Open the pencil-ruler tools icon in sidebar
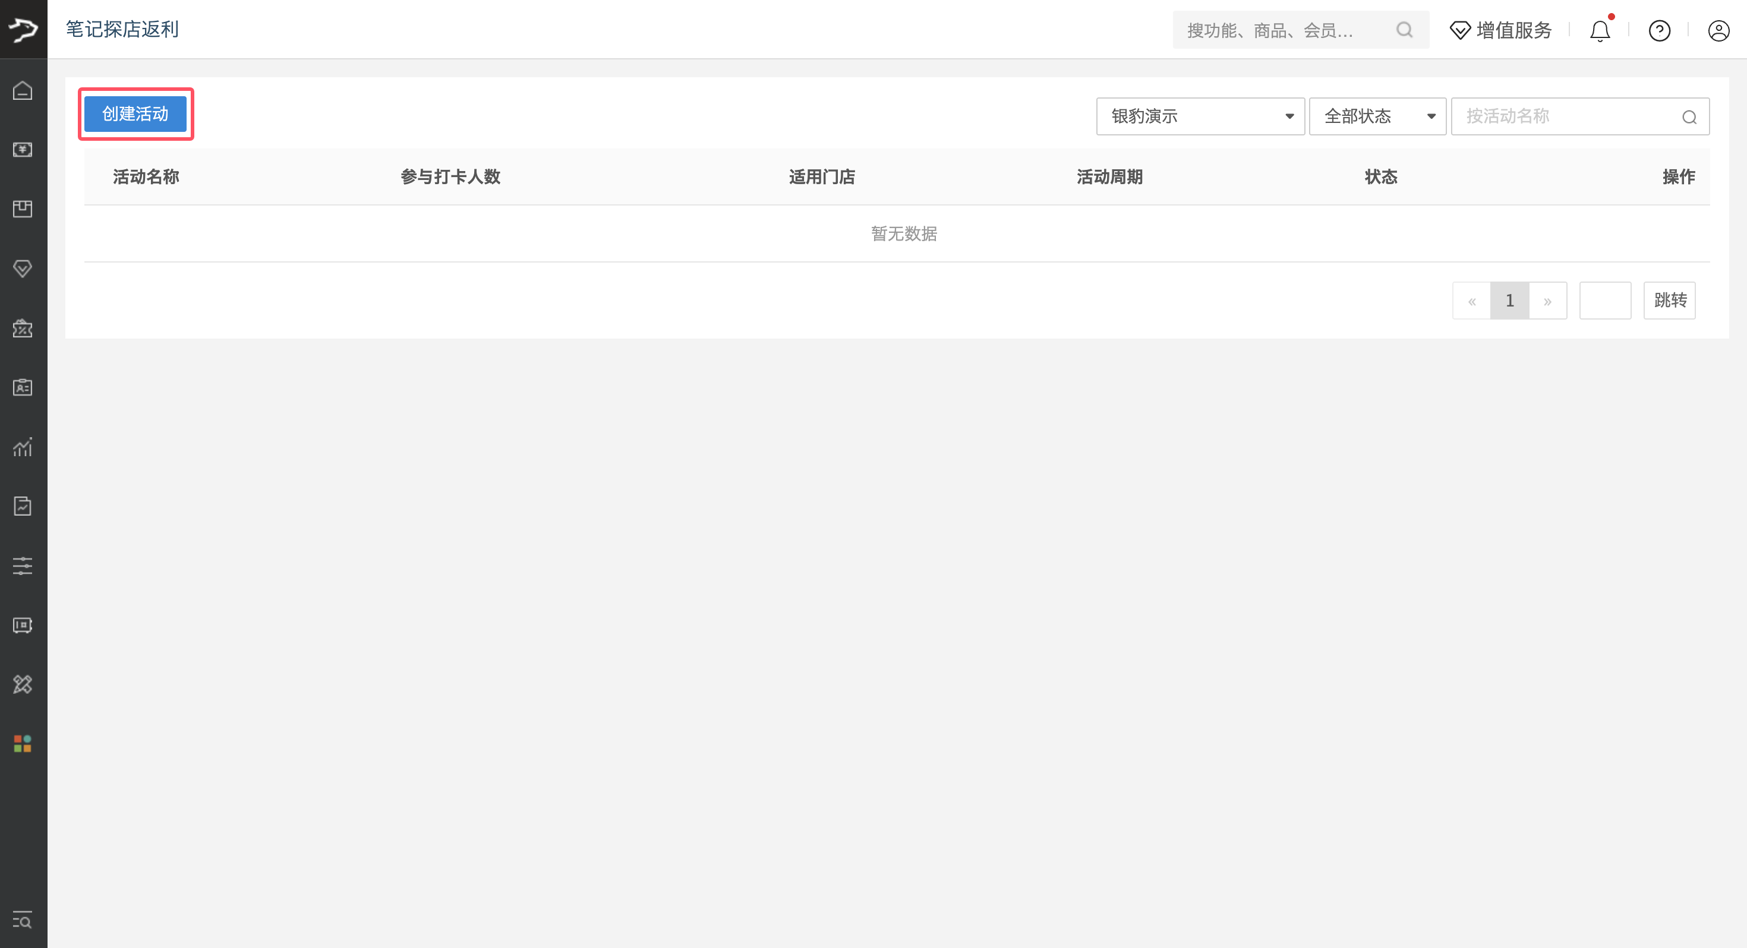The image size is (1747, 948). (x=23, y=684)
